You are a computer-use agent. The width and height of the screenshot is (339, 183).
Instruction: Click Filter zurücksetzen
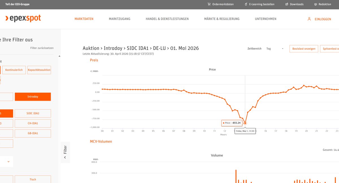click(42, 48)
